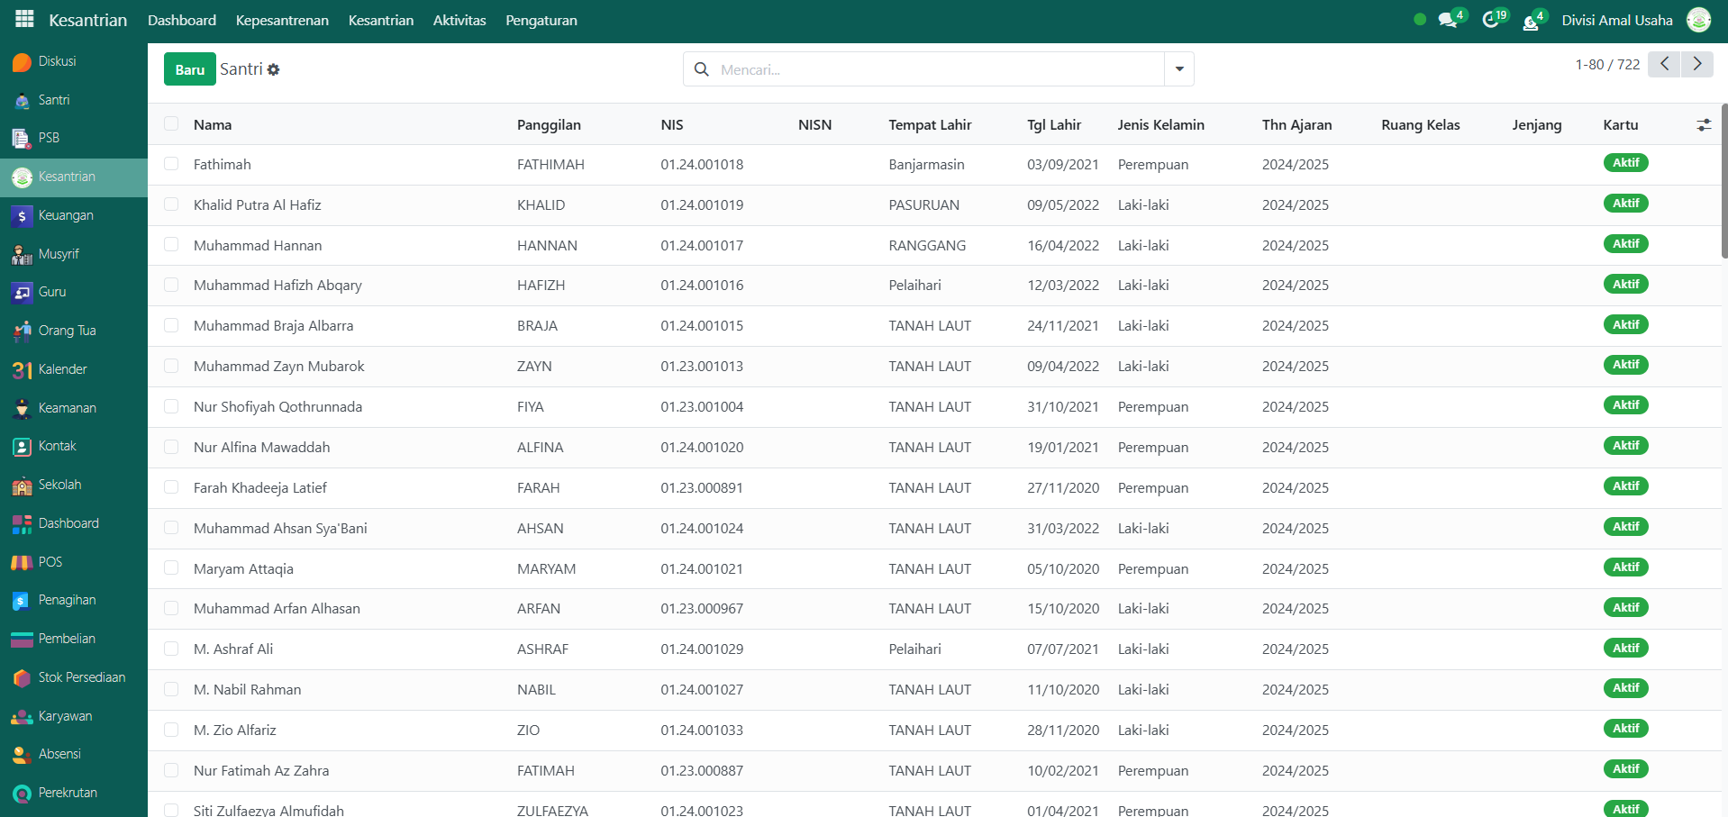The height and width of the screenshot is (817, 1728).
Task: Select all rows with header checkbox
Action: [x=171, y=124]
